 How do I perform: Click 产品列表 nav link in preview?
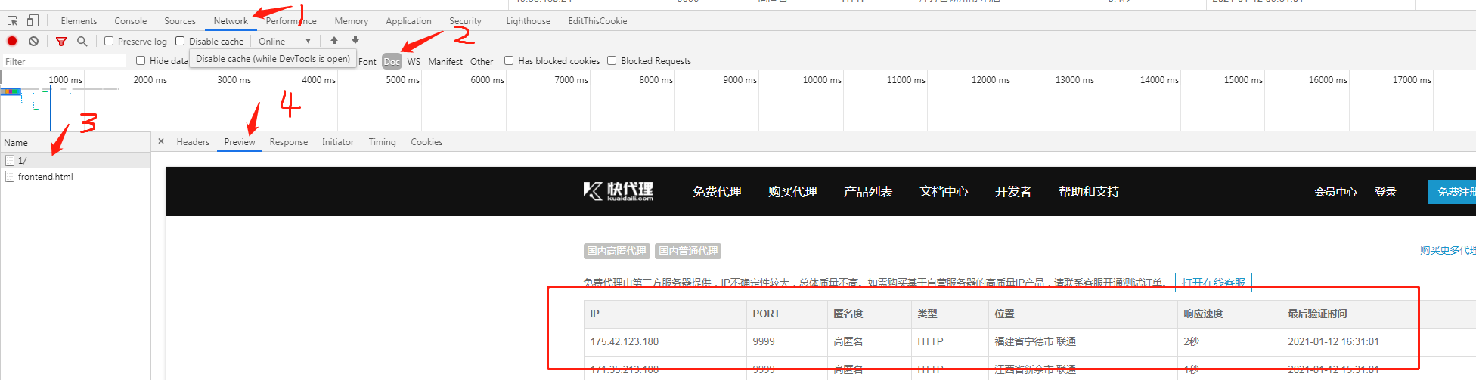click(x=868, y=192)
